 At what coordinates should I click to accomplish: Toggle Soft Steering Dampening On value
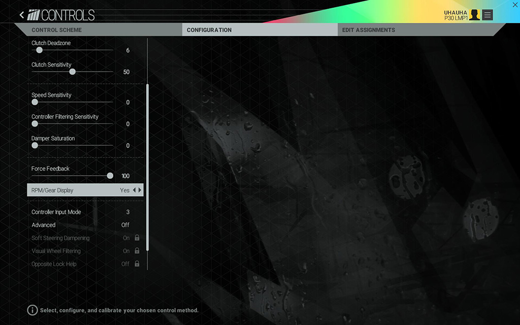pos(126,238)
